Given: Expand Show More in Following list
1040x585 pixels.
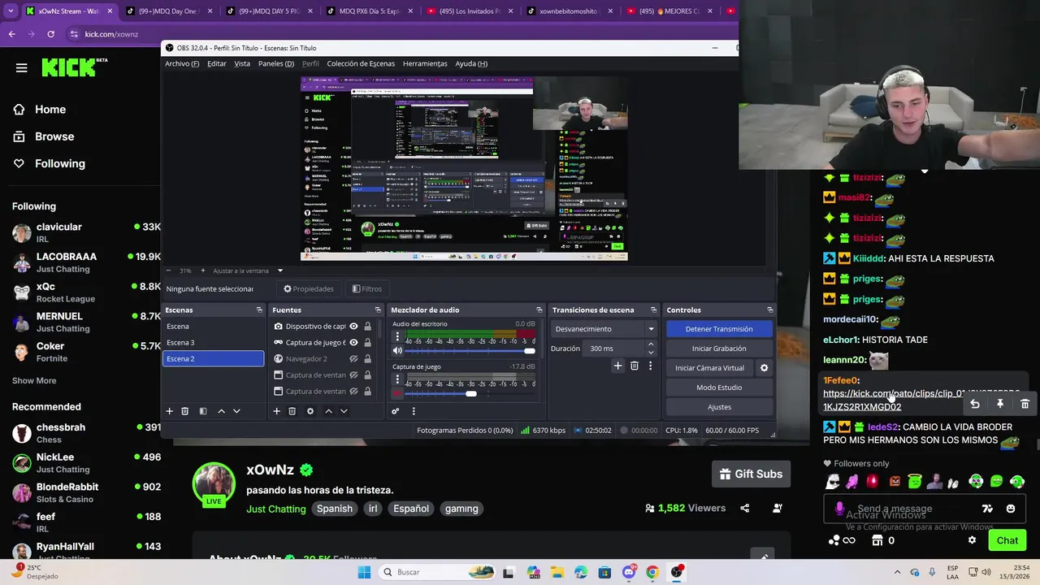Looking at the screenshot, I should [34, 380].
